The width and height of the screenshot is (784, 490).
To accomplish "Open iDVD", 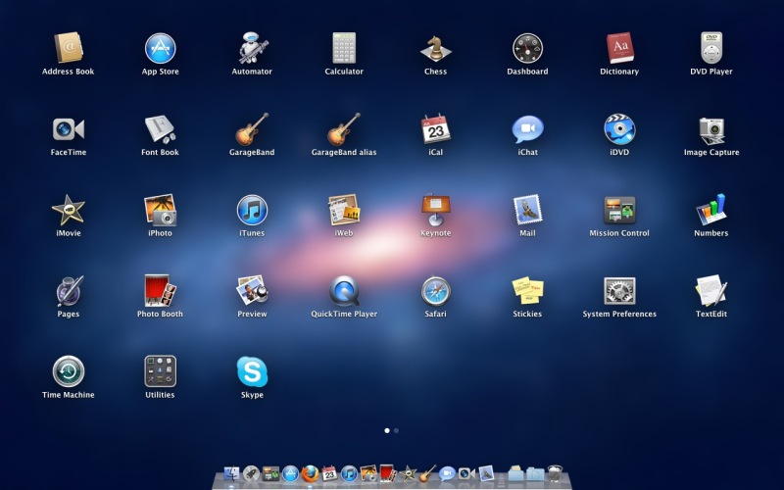I will (619, 129).
